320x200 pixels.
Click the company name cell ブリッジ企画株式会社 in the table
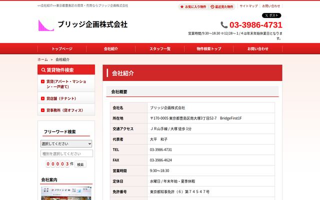167,108
